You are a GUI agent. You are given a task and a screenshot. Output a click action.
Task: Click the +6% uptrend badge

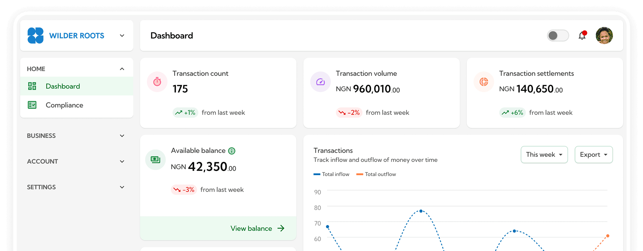coord(512,113)
